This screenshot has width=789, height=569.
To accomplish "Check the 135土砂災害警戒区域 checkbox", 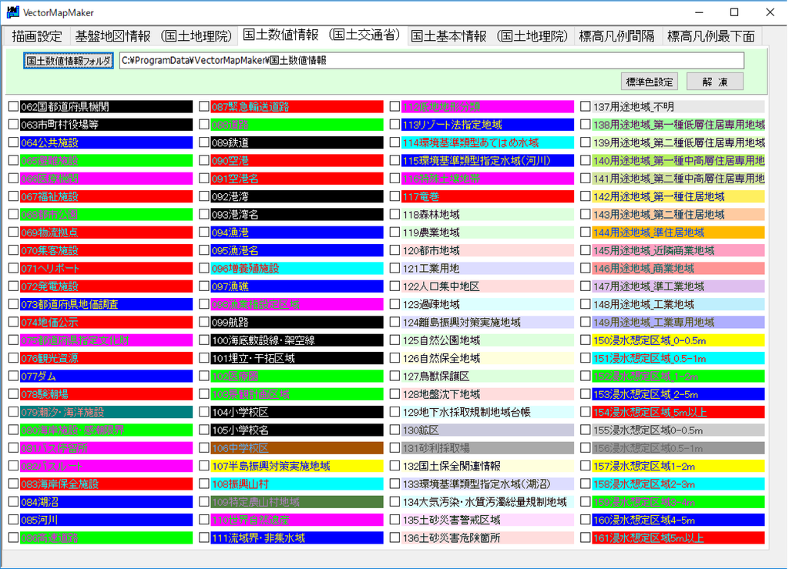I will [x=394, y=520].
